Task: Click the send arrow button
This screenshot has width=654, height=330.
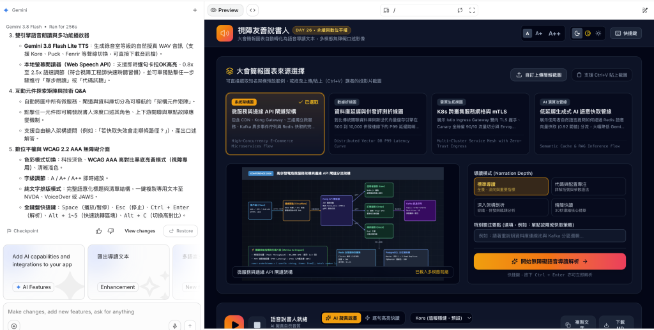Action: [190, 326]
